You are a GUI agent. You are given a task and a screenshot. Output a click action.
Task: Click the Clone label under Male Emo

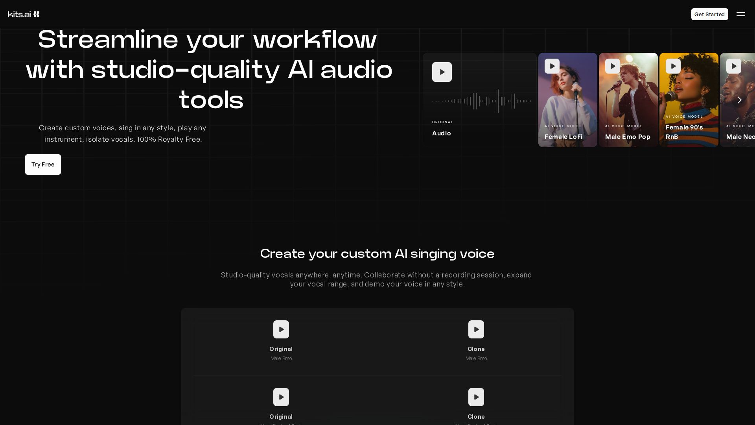point(476,349)
